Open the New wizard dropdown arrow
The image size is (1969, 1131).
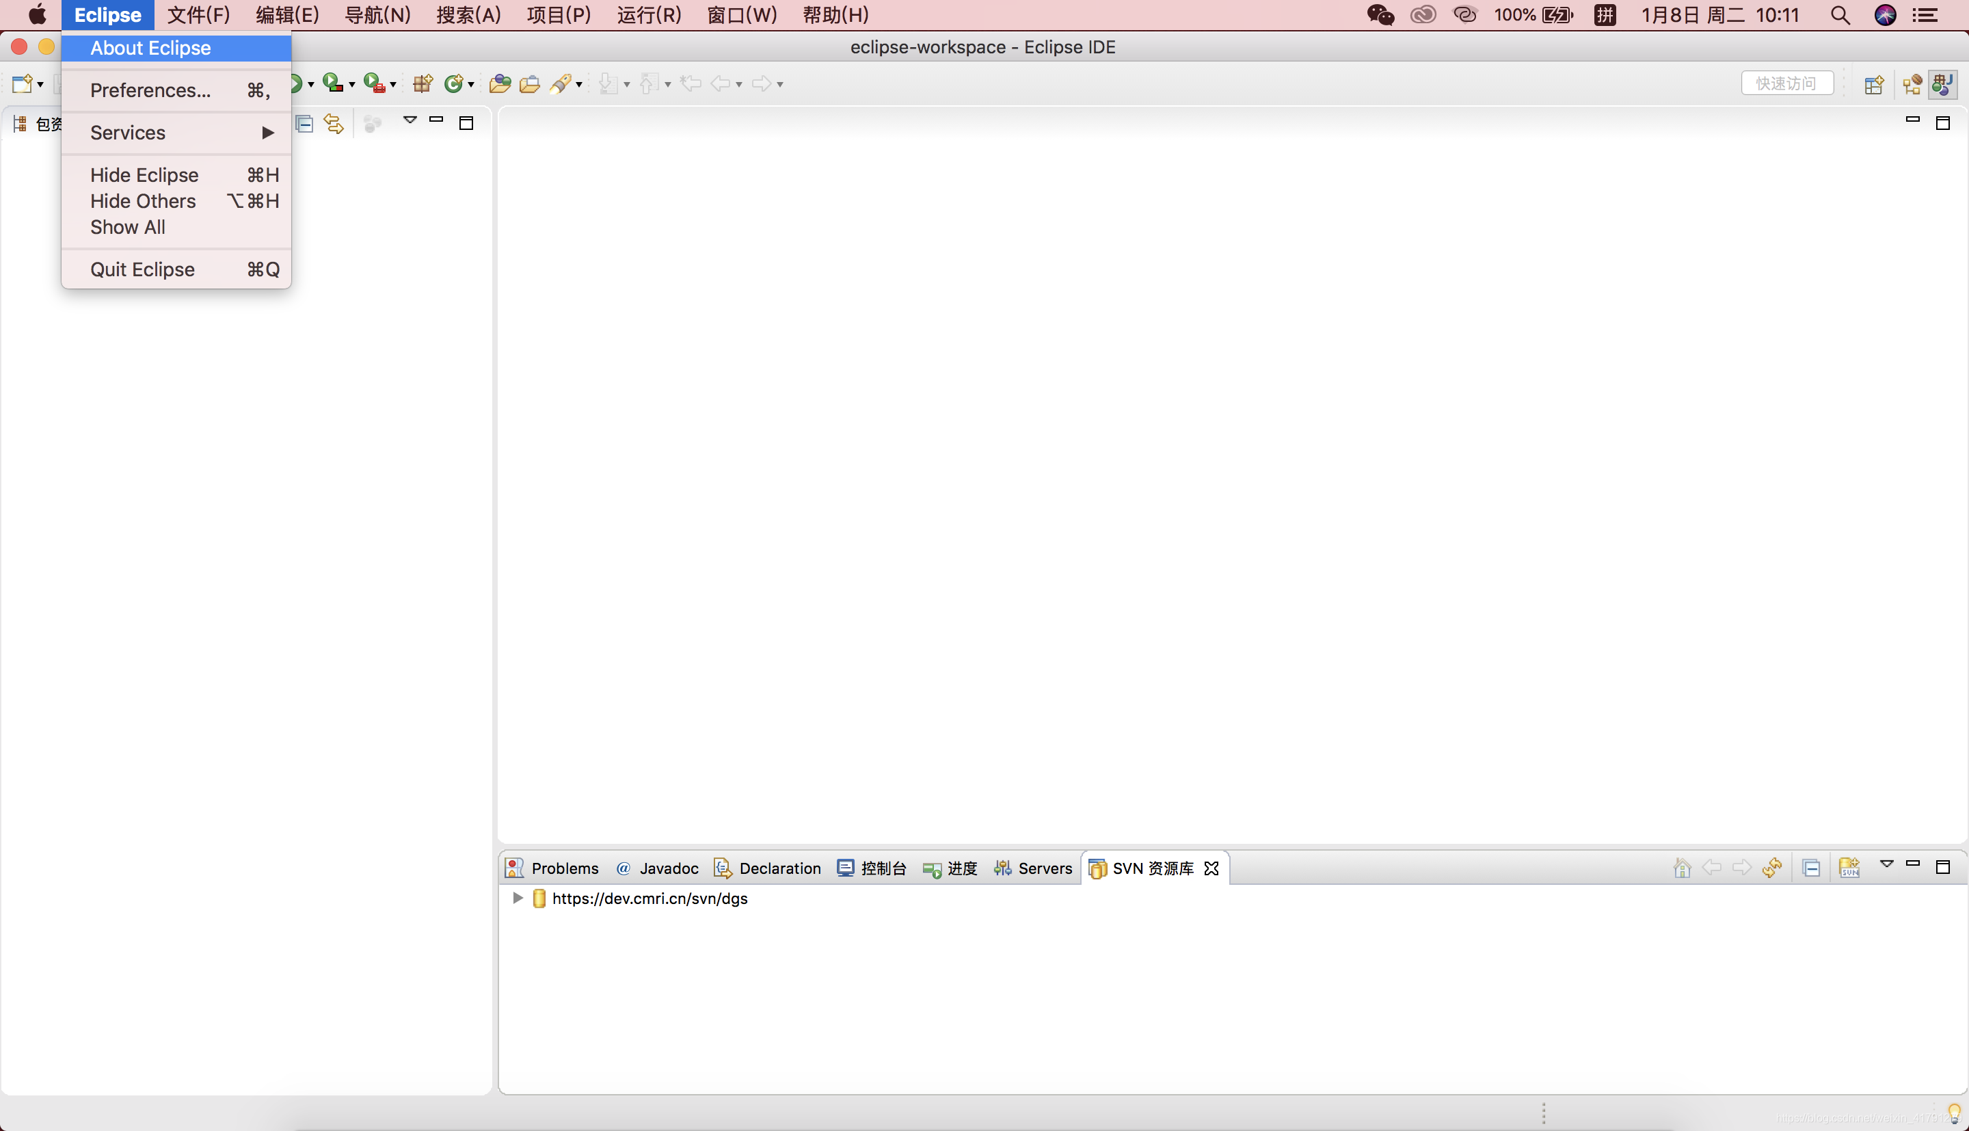tap(40, 84)
